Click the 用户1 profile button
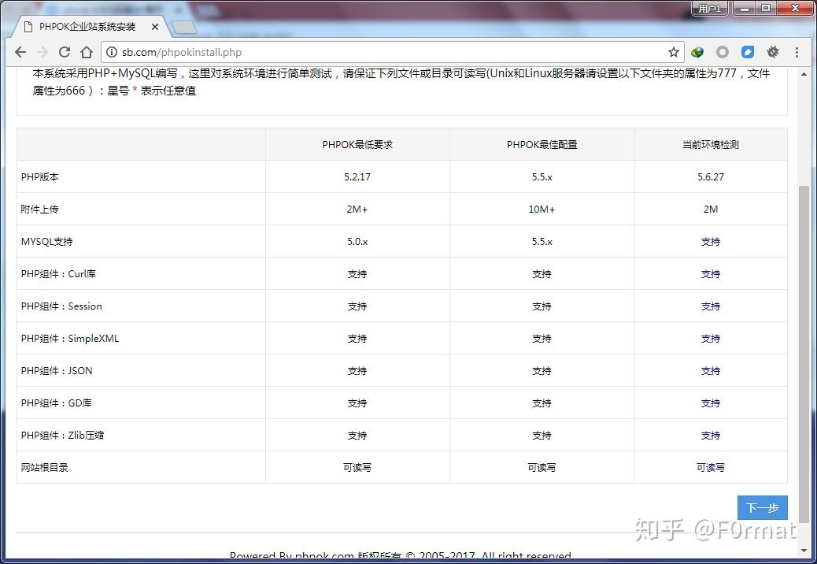 [710, 8]
